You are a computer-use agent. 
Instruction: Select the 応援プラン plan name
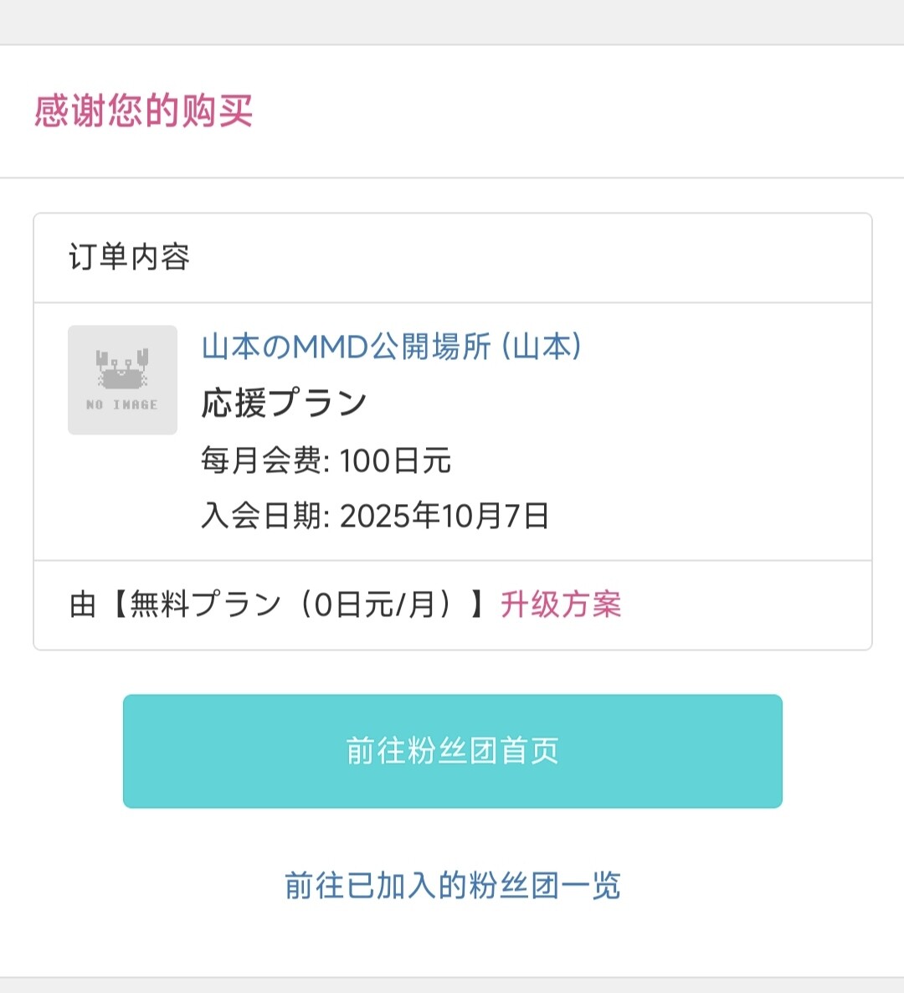point(285,403)
